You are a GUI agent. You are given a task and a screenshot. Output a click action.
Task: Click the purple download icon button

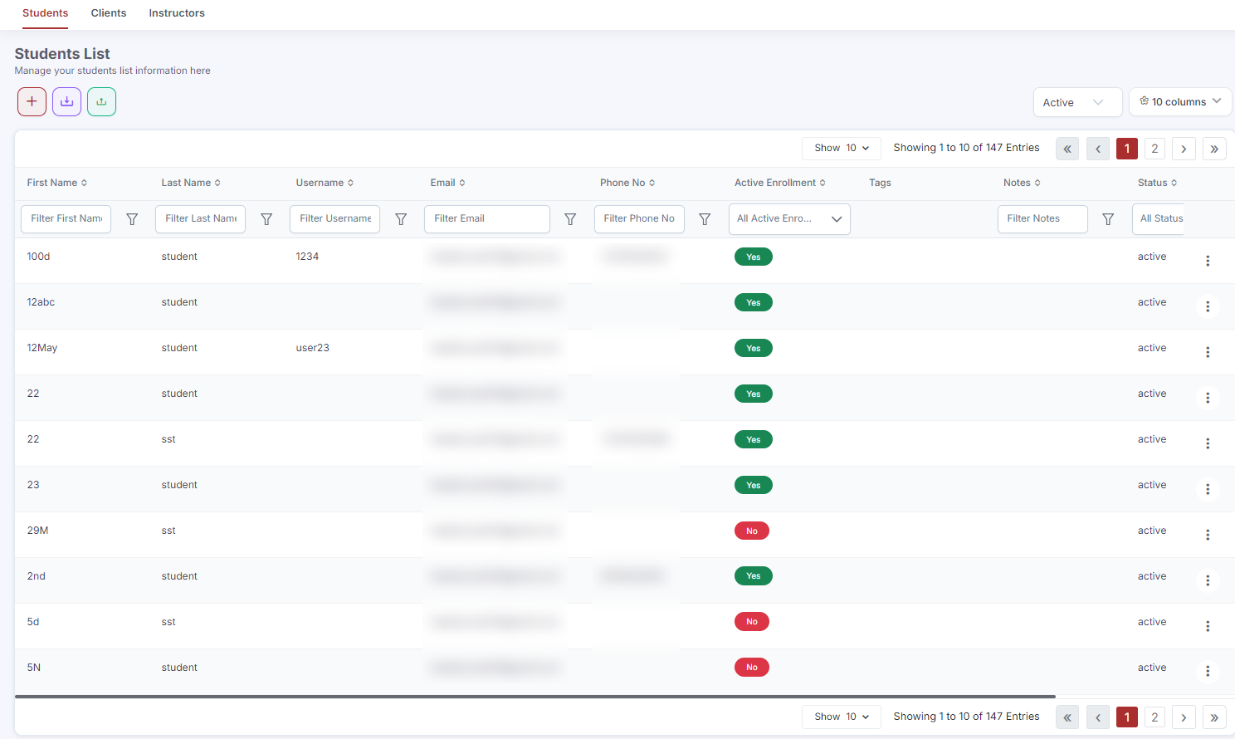click(x=66, y=101)
